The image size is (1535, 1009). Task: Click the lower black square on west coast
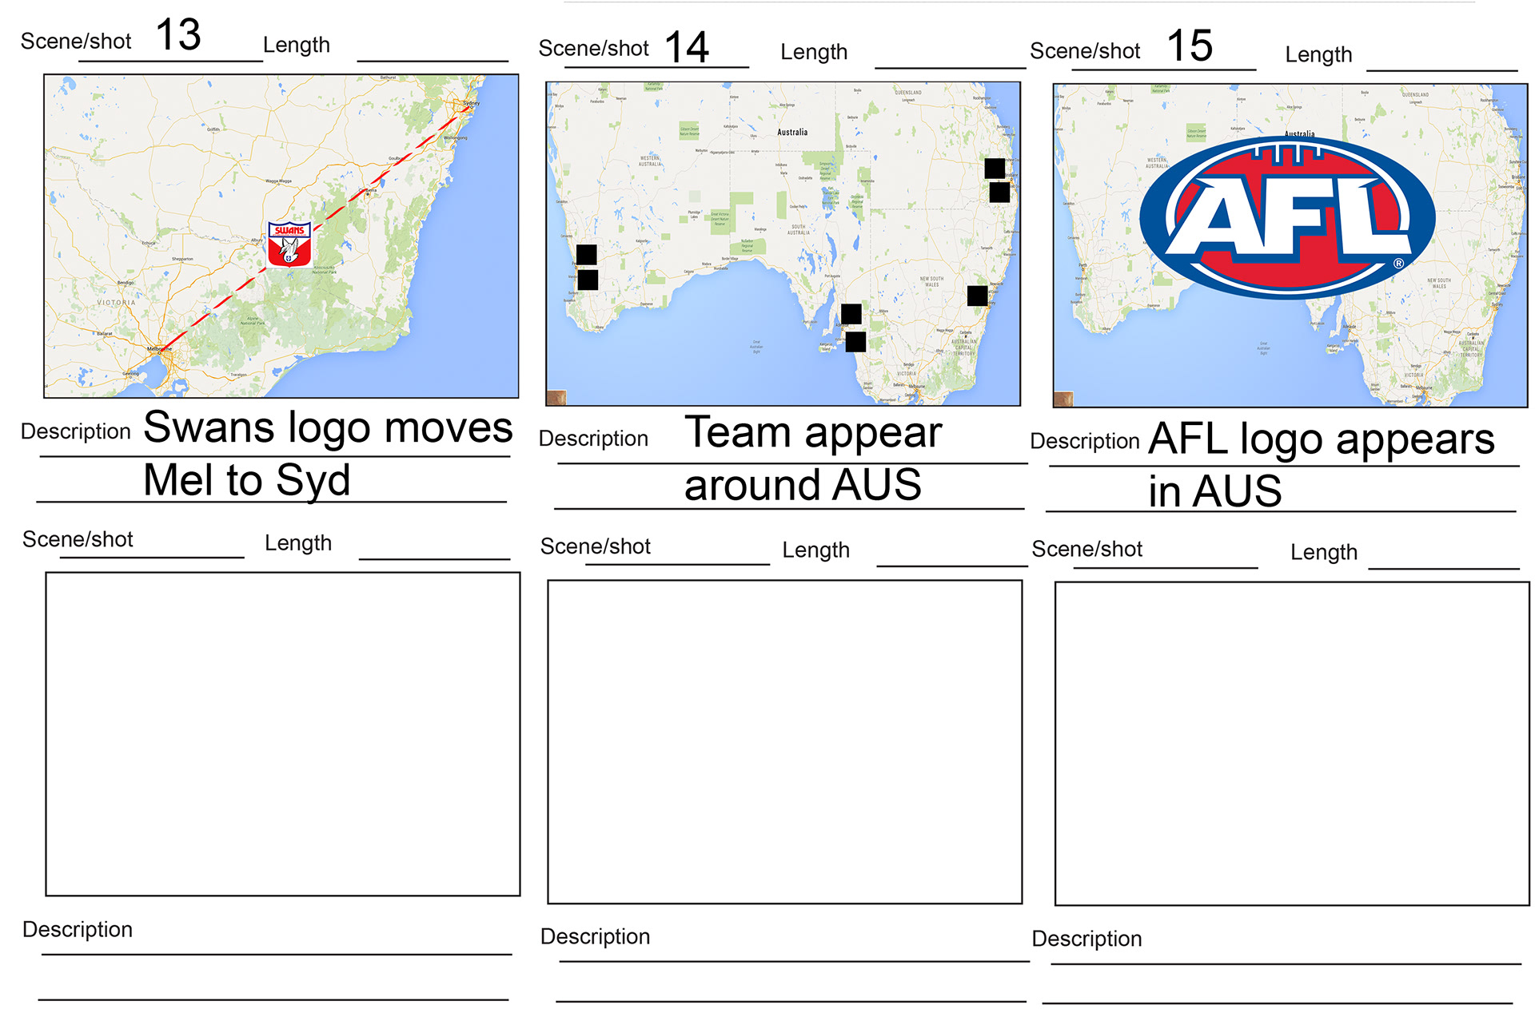pyautogui.click(x=588, y=280)
